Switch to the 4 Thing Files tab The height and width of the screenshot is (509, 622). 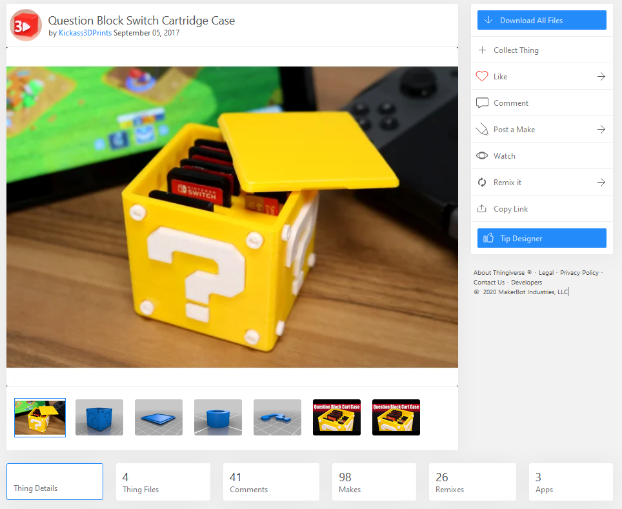(x=163, y=482)
